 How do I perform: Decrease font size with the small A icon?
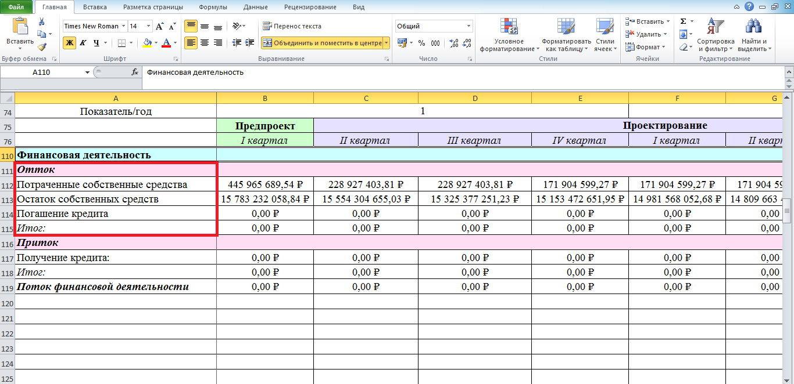coord(172,27)
